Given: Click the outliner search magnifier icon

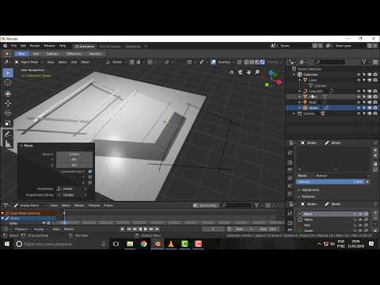Looking at the screenshot, I should [x=317, y=62].
